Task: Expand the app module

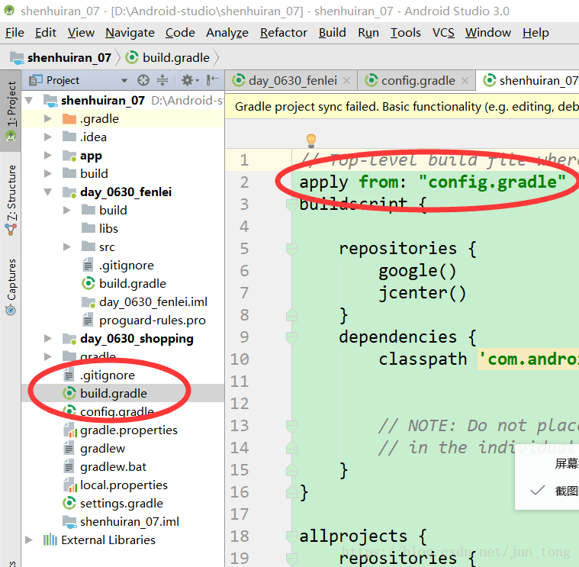Action: click(47, 155)
